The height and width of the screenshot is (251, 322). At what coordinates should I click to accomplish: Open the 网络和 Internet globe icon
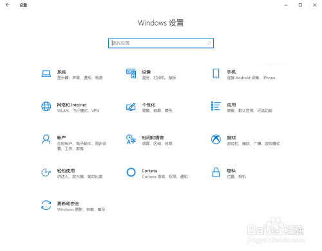click(46, 107)
